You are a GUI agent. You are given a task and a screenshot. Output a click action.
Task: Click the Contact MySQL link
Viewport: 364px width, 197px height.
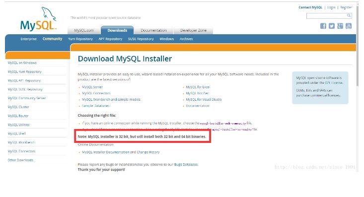[x=310, y=7]
